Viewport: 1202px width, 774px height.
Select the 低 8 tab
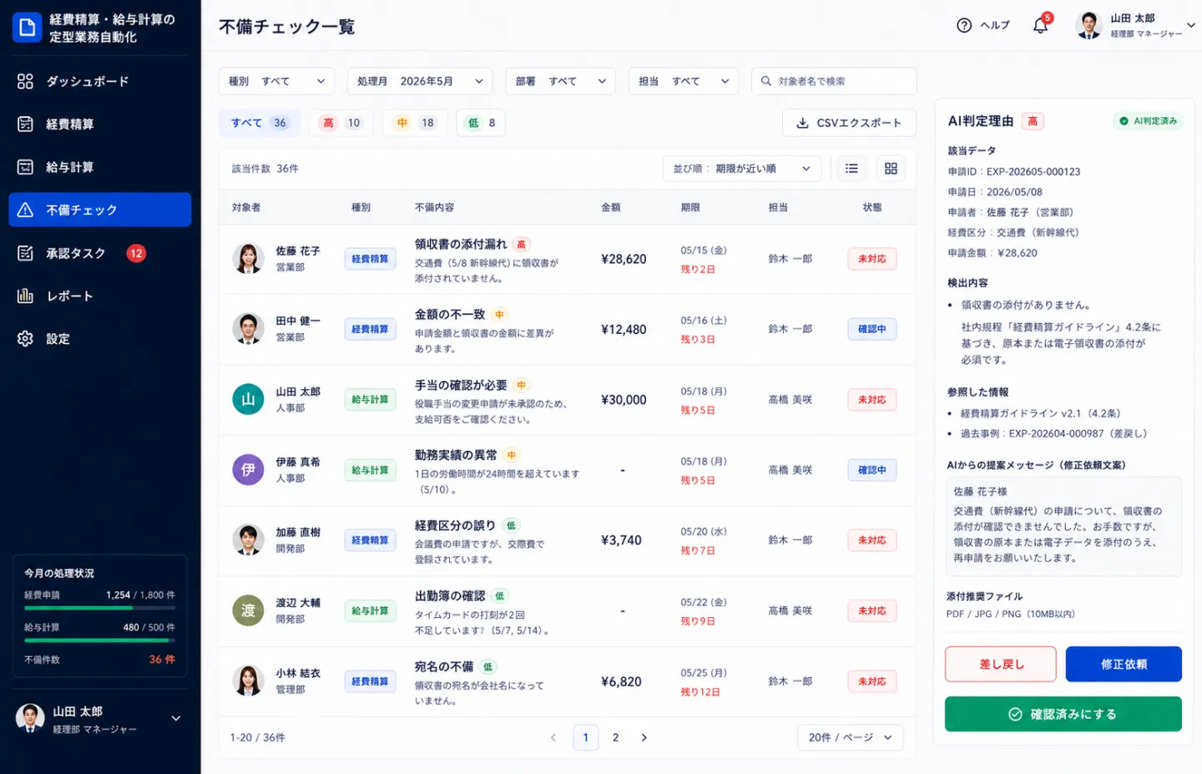481,123
